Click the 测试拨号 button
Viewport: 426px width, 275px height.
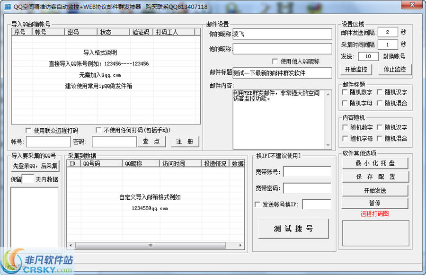[293, 229]
